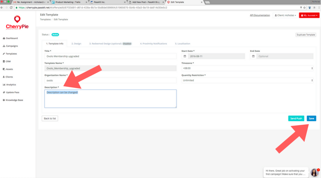The width and height of the screenshot is (321, 178).
Task: Click the Back to list button
Action: [50, 118]
